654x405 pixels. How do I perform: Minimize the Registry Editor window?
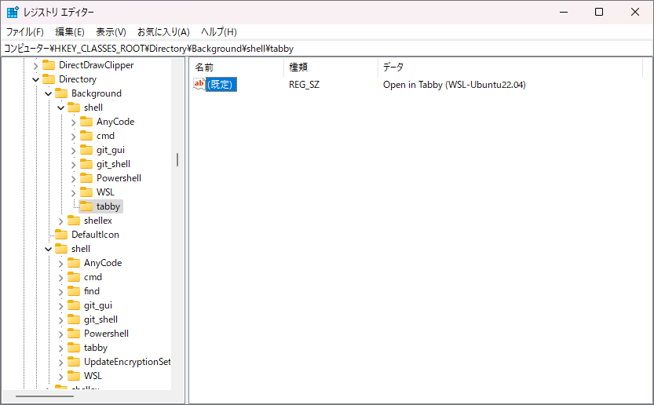564,12
